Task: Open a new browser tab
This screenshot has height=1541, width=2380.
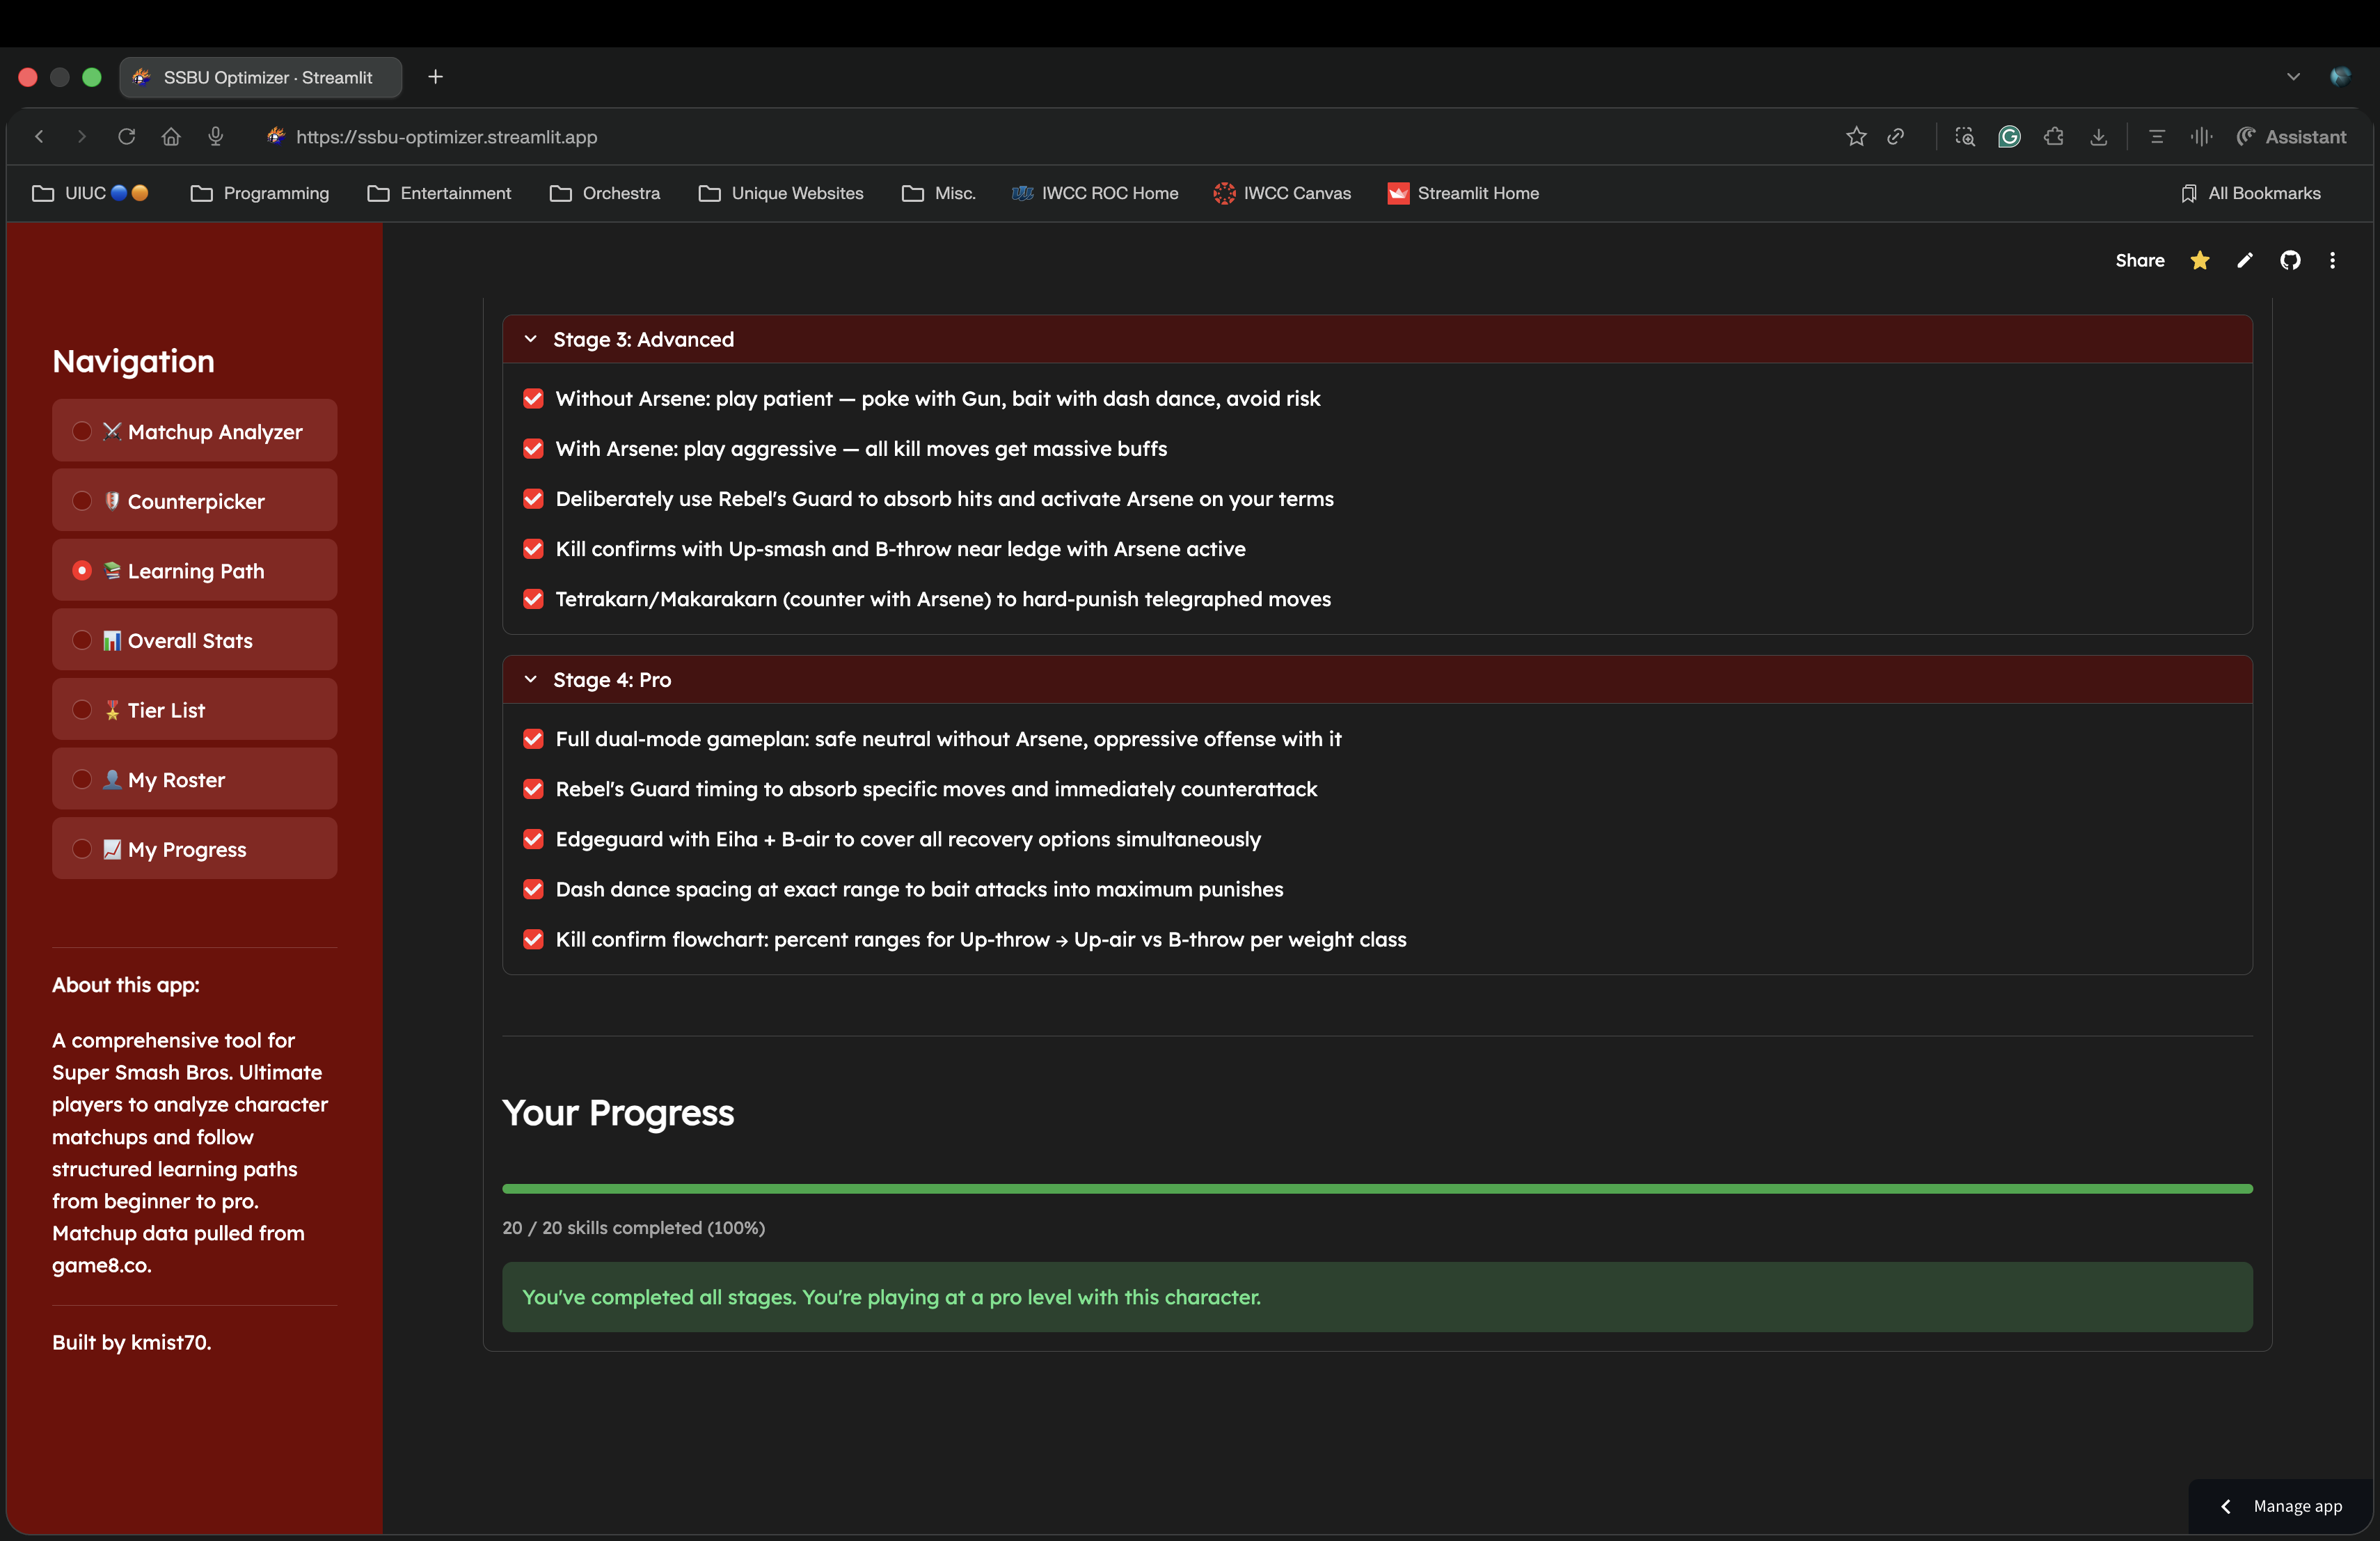Action: click(x=436, y=77)
